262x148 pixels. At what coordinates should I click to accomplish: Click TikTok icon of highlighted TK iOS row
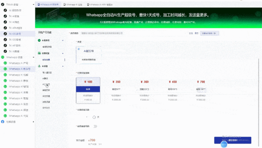(x=5, y=34)
